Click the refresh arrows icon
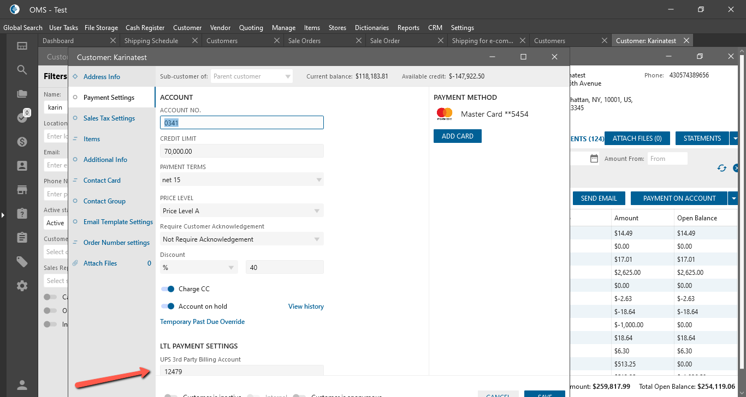The image size is (746, 397). tap(722, 168)
